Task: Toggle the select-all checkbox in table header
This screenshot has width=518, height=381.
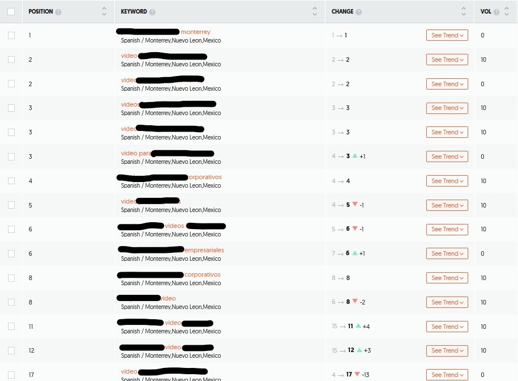Action: pos(11,11)
